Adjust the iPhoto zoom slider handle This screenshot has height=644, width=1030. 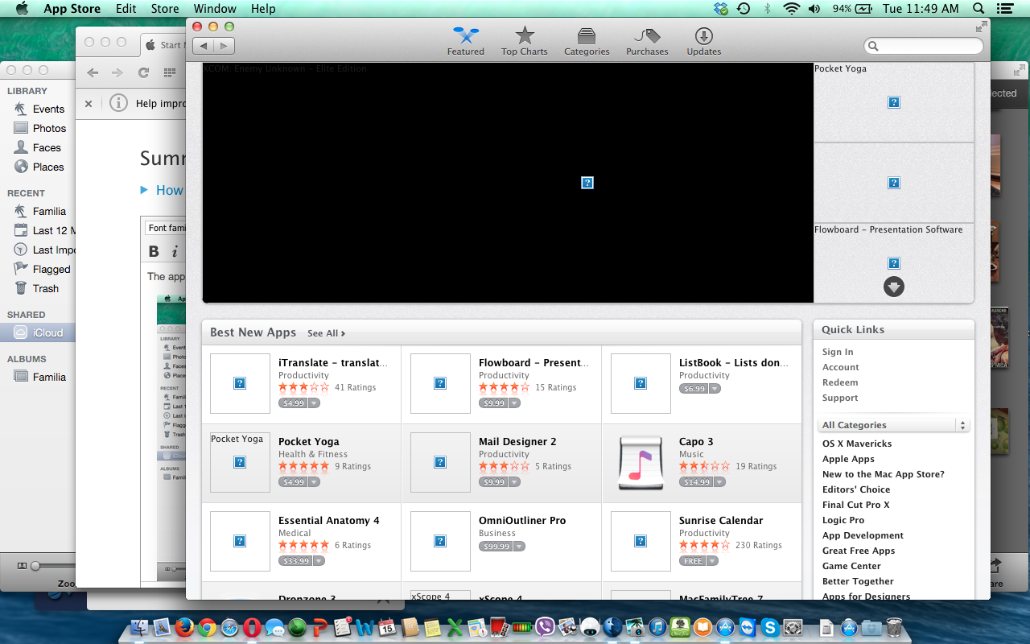coord(35,566)
